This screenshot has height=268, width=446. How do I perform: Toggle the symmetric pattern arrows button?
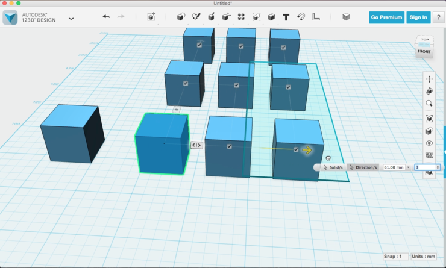[x=196, y=145]
